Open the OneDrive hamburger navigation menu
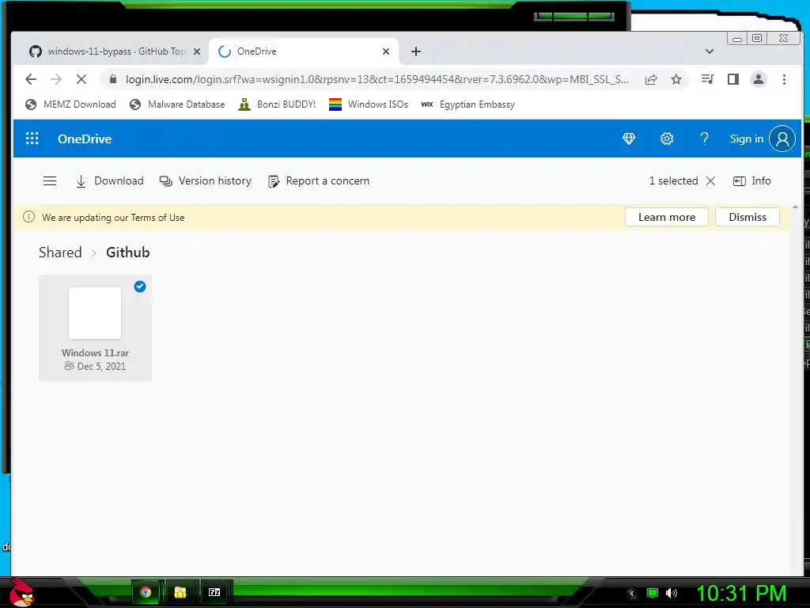Viewport: 810px width, 608px height. point(50,181)
